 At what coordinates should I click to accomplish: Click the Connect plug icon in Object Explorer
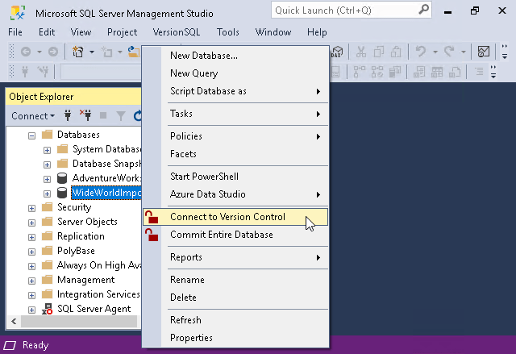(x=68, y=115)
